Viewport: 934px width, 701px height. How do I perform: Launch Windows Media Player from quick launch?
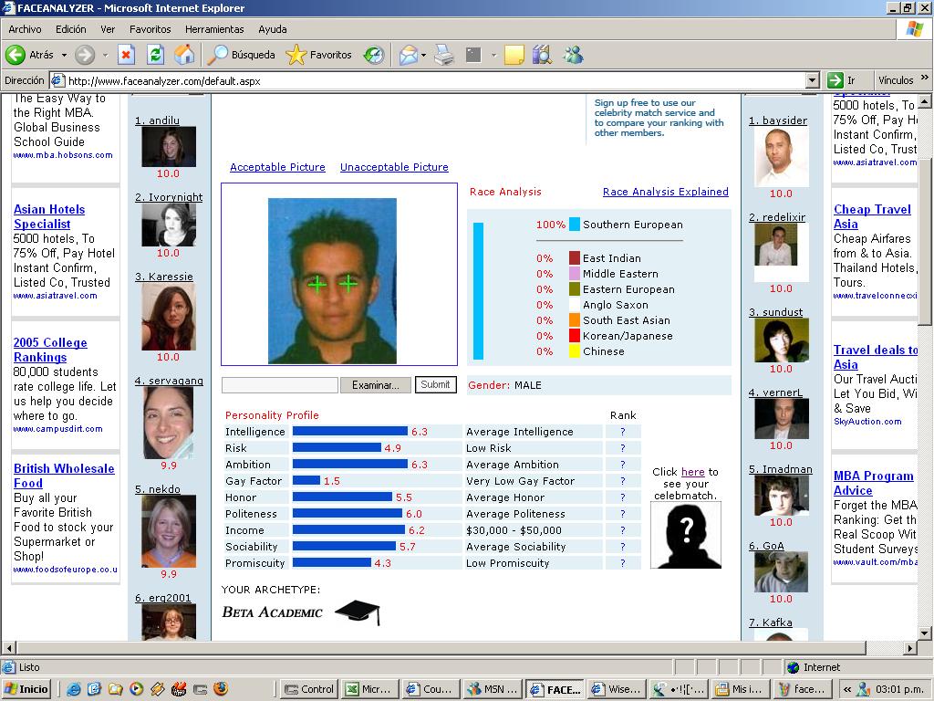137,689
